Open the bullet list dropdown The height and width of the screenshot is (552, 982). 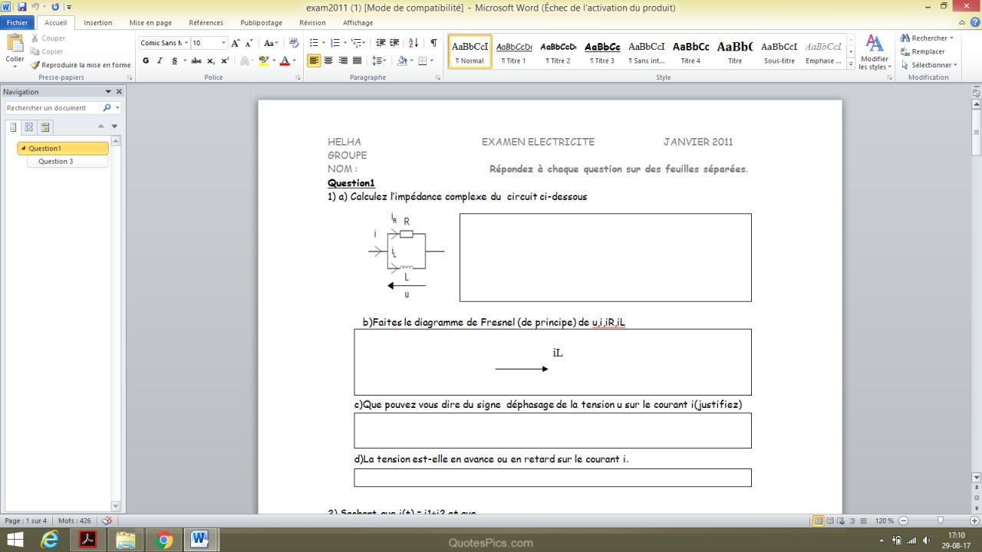coord(324,43)
